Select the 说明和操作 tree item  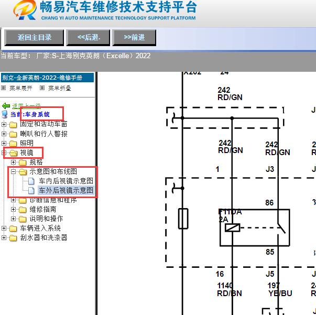(46, 219)
